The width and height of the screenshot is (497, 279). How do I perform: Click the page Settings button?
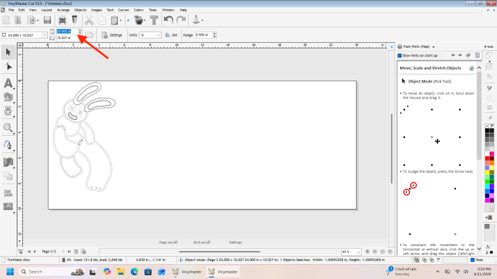click(x=112, y=35)
